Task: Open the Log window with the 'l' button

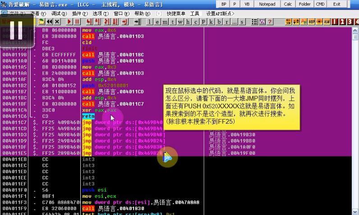Action: pyautogui.click(x=149, y=22)
